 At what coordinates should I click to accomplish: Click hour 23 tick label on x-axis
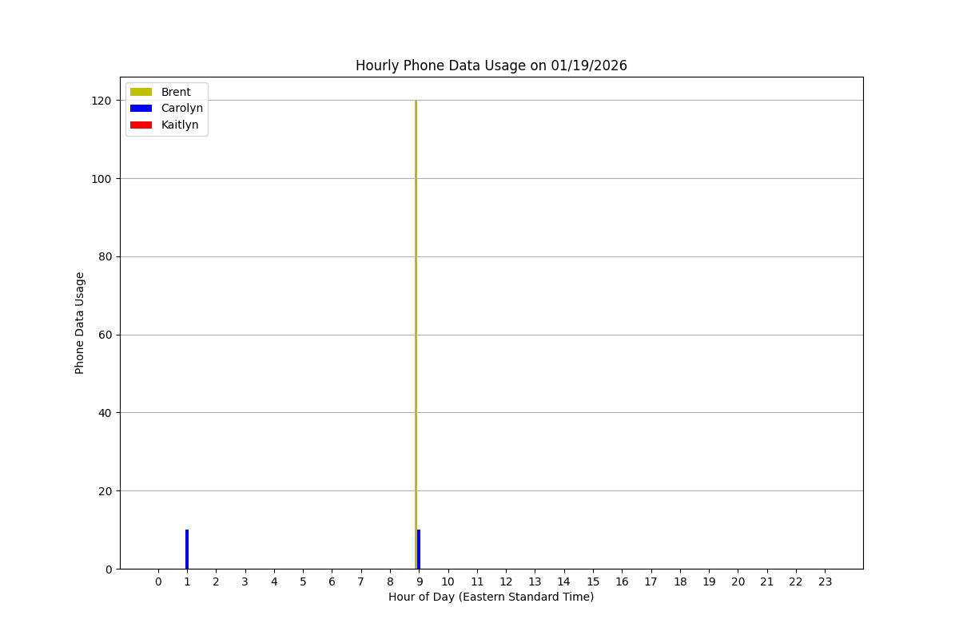[825, 581]
